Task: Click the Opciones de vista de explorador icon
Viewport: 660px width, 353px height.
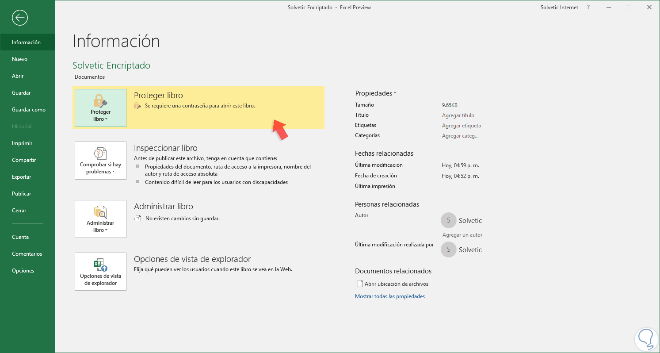Action: click(x=100, y=272)
